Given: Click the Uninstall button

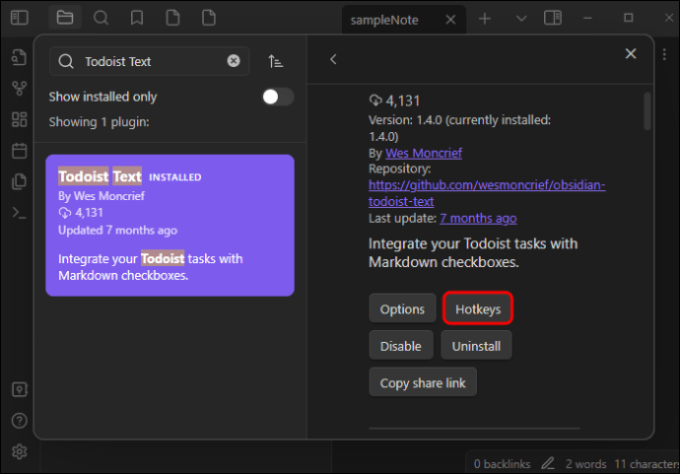Looking at the screenshot, I should coord(476,346).
